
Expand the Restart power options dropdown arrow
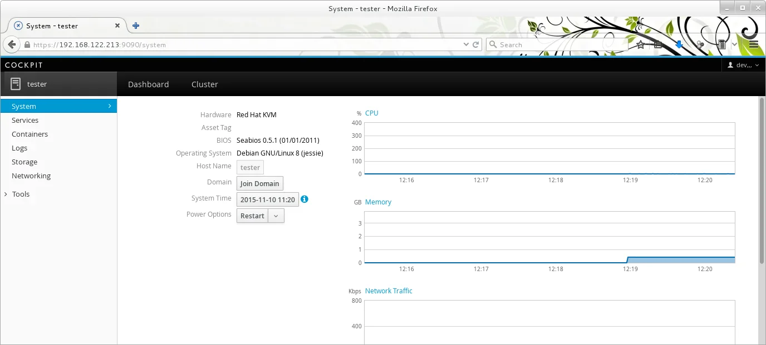(276, 216)
